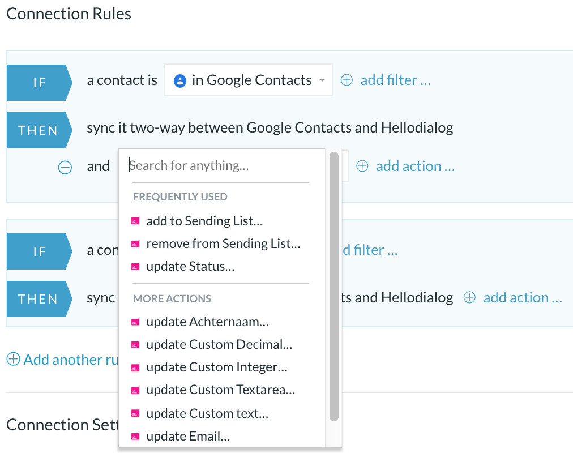Image resolution: width=573 pixels, height=453 pixels.
Task: Click 'Add another rule' link
Action: [x=71, y=360]
